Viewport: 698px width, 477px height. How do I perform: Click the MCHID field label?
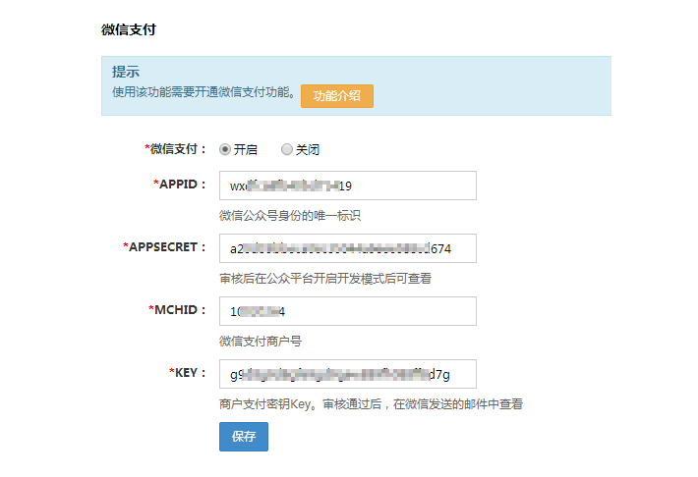179,310
